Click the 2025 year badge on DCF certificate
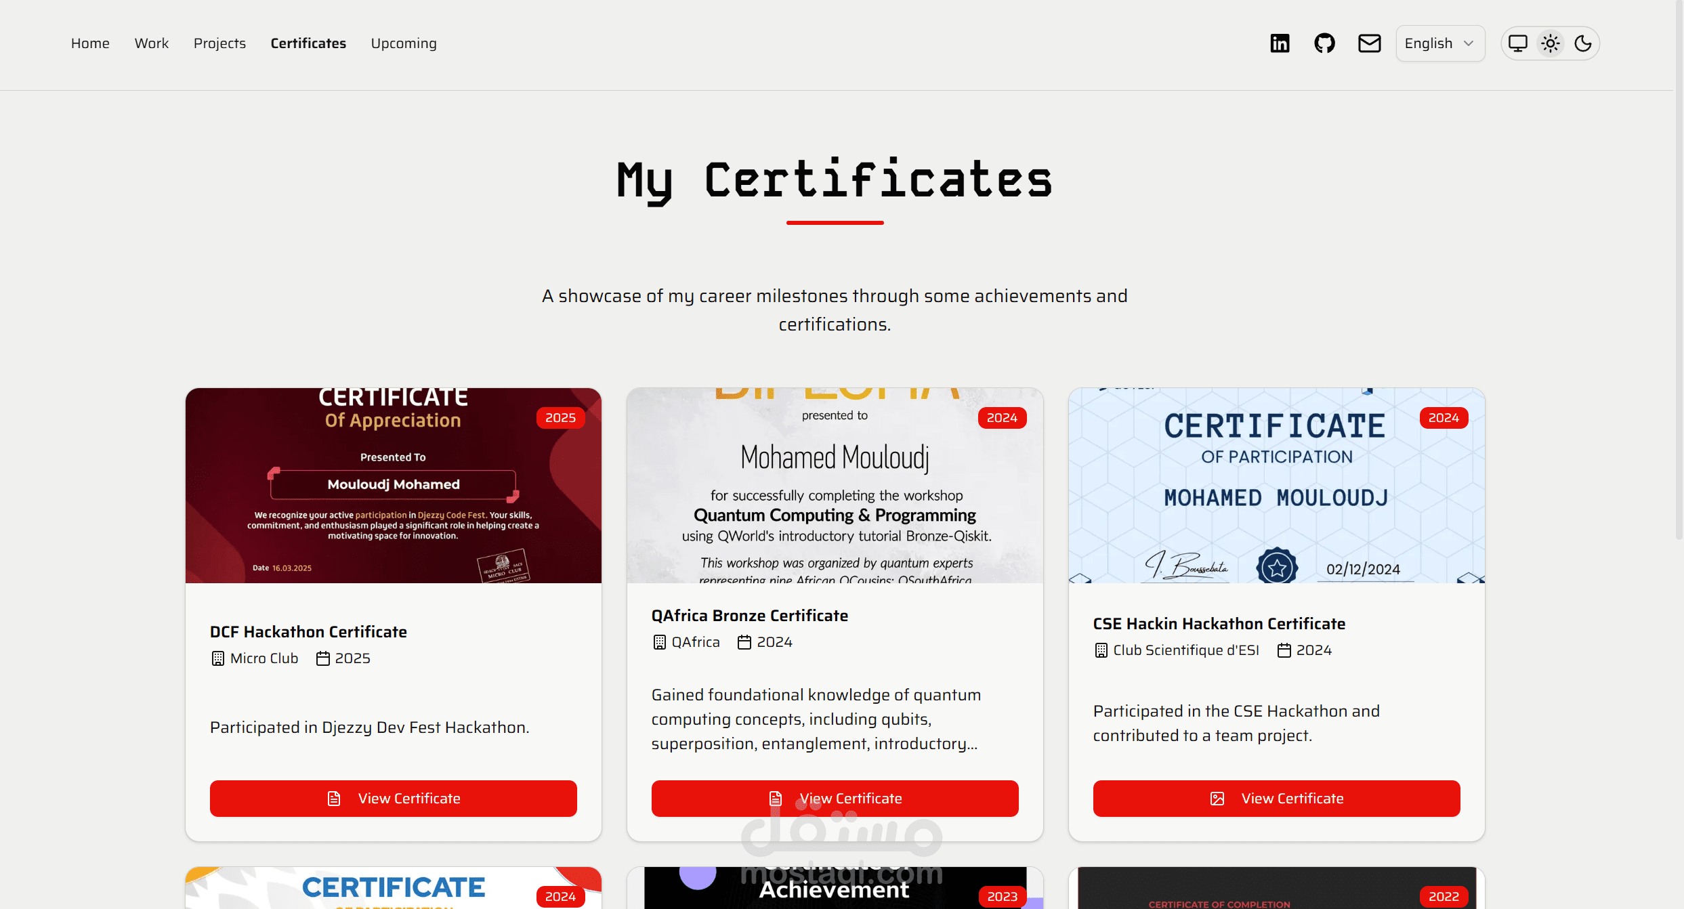The height and width of the screenshot is (909, 1684). [x=560, y=418]
